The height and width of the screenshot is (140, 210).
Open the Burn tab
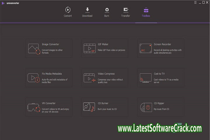point(107,12)
